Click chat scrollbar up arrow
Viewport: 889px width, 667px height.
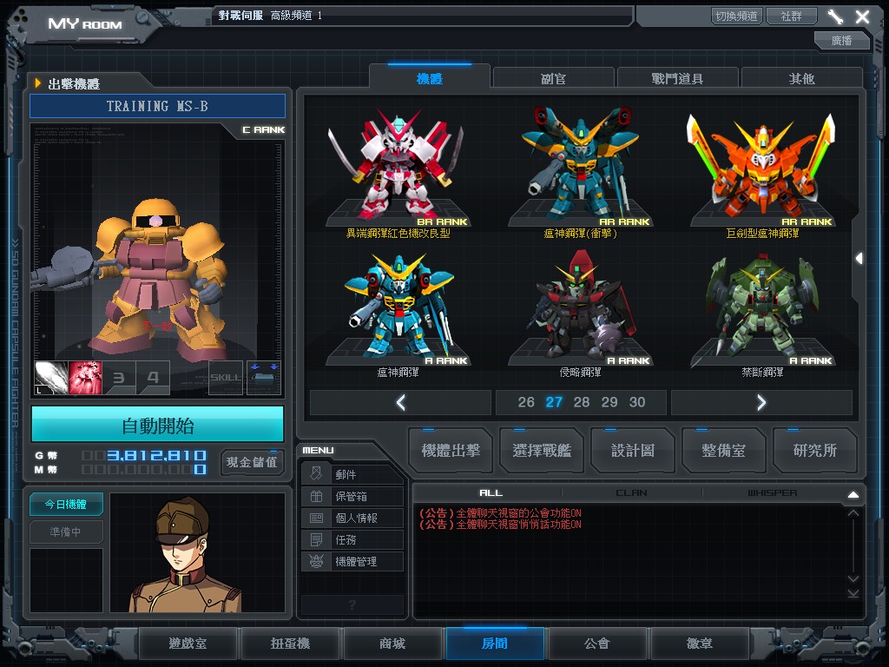[853, 513]
